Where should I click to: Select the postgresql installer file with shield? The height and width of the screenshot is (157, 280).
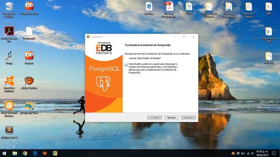(x=29, y=108)
